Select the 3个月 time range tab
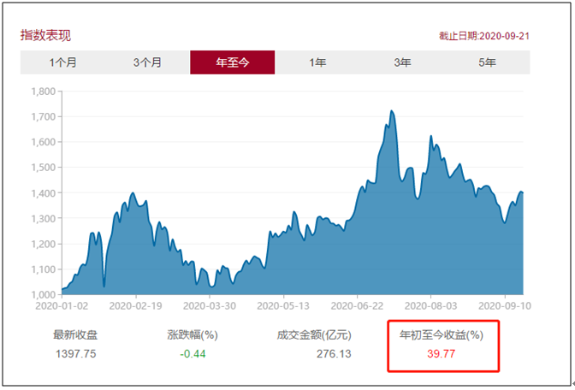 147,62
